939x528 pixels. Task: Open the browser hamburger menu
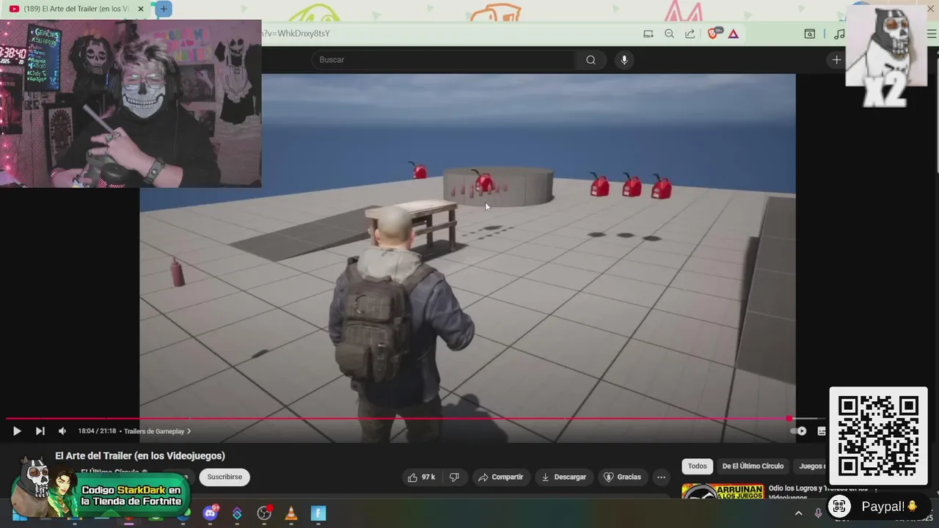(932, 34)
